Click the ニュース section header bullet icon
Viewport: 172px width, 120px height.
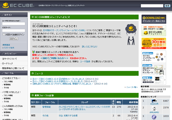tap(33, 73)
